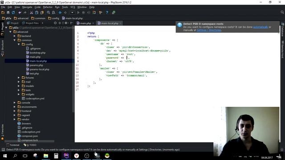This screenshot has width=285, height=160.
Task: Open the Refactor menu
Action: coord(48,7)
